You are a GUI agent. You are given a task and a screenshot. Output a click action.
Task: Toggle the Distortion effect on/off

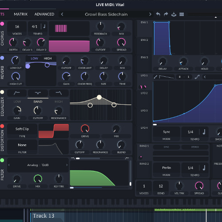pos(2,126)
